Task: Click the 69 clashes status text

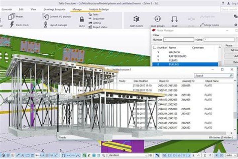Action: (221, 137)
